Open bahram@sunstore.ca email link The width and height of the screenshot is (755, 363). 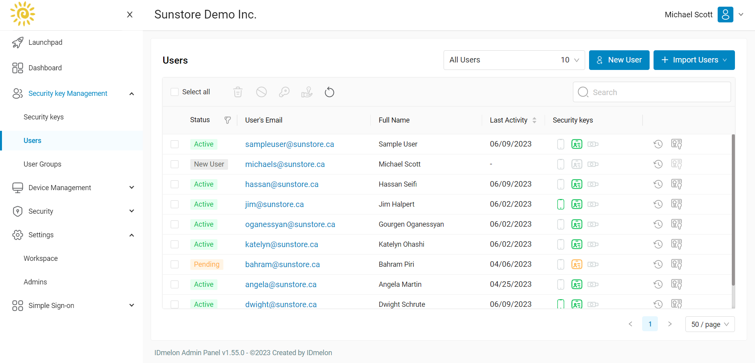282,264
